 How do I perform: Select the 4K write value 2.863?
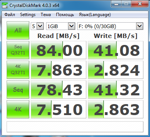coord(116,109)
